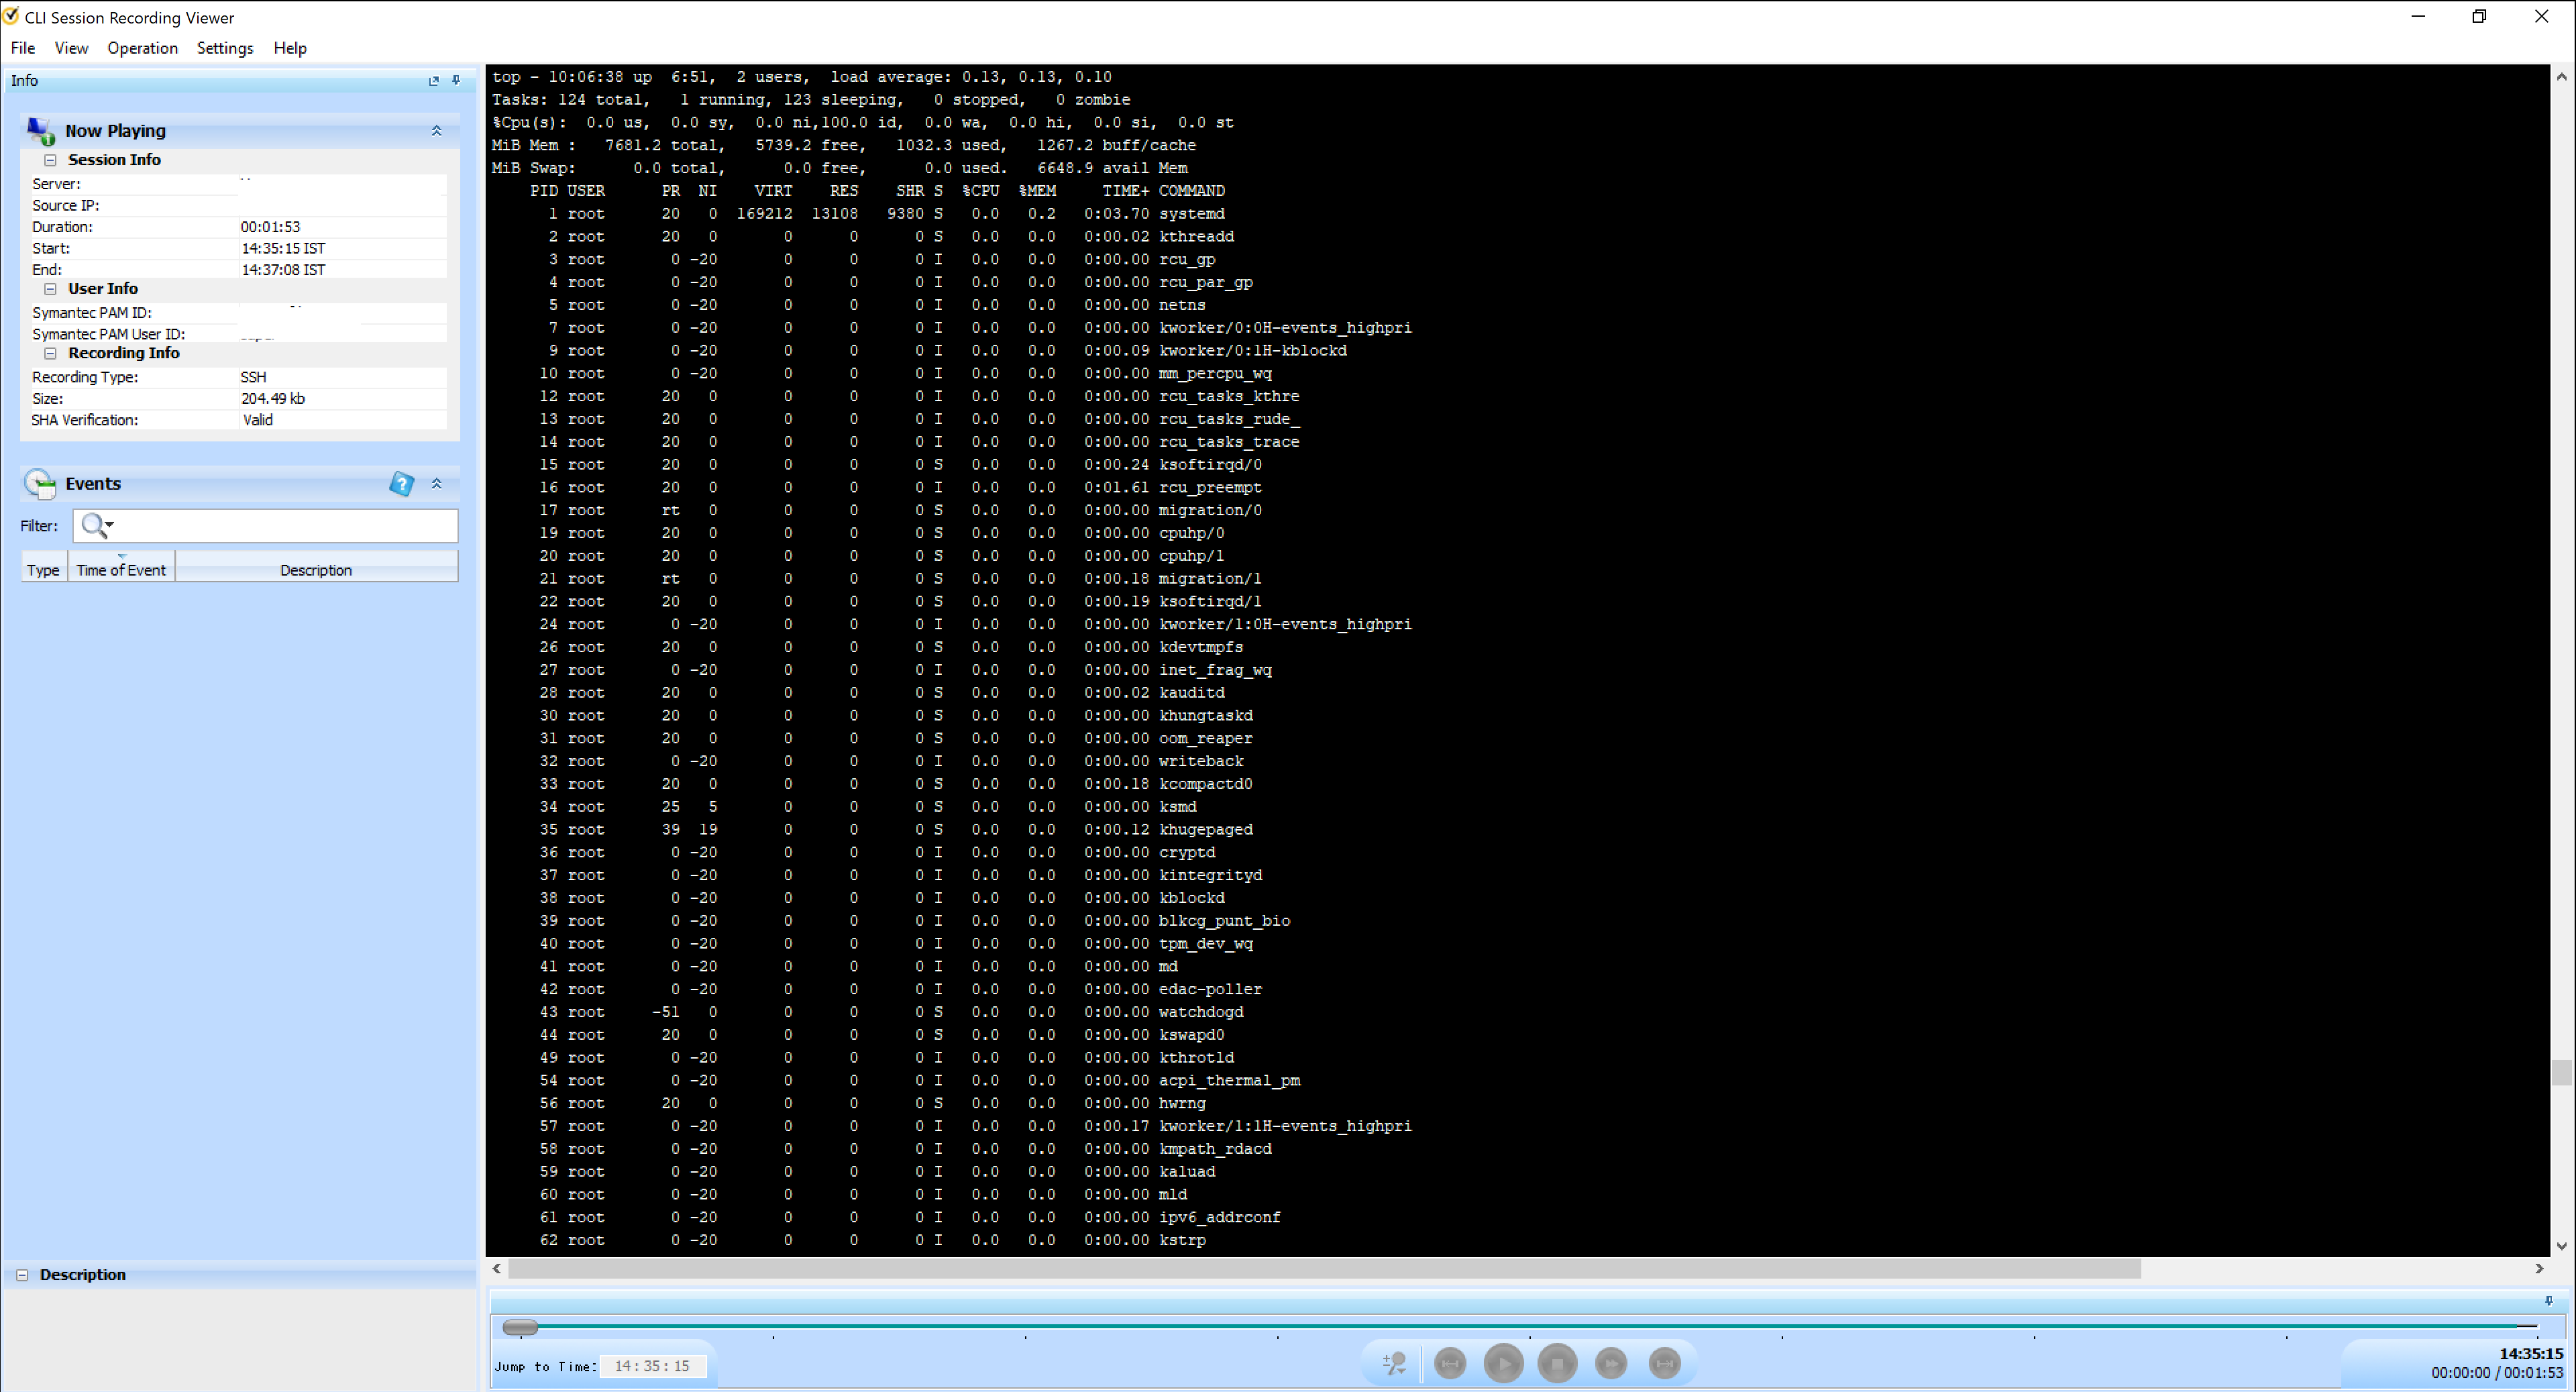
Task: Play the session recording
Action: (1504, 1364)
